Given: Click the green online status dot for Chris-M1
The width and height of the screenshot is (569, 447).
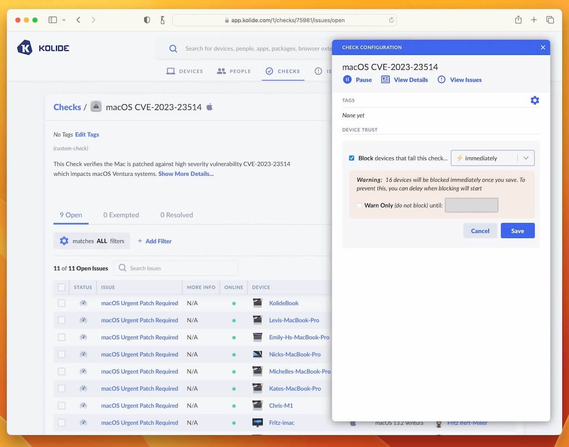Looking at the screenshot, I should [x=234, y=405].
